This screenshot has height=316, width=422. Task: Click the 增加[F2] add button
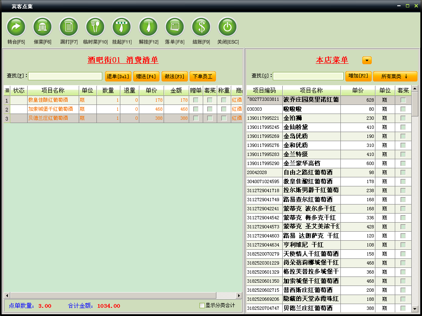click(x=358, y=76)
